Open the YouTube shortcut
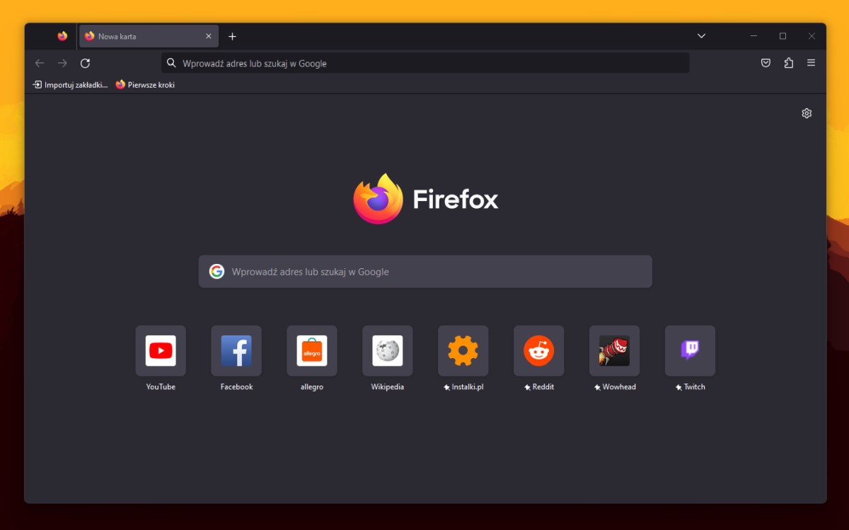Image resolution: width=849 pixels, height=530 pixels. pyautogui.click(x=161, y=350)
